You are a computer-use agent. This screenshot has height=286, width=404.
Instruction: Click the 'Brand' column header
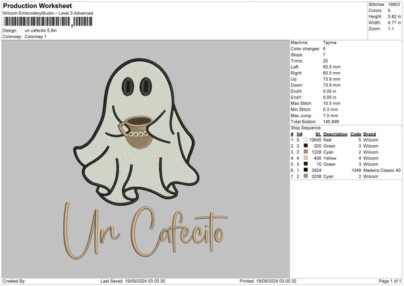coord(370,134)
